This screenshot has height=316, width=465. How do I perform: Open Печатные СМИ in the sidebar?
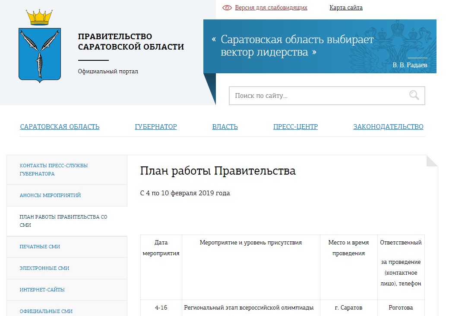pyautogui.click(x=40, y=247)
